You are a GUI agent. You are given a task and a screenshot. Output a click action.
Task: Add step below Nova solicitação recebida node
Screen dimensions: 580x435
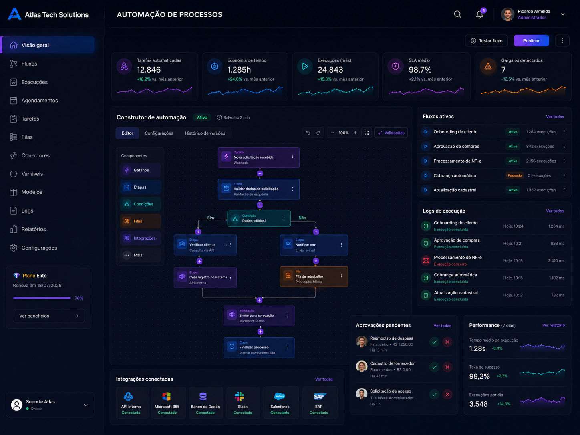point(260,173)
